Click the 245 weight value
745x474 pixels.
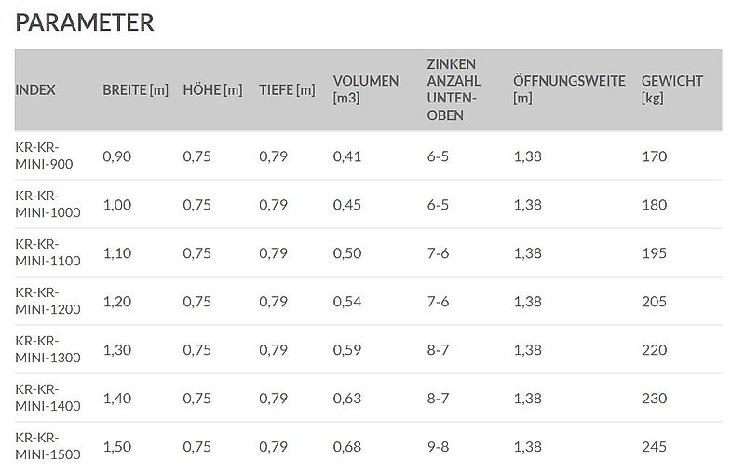(x=654, y=447)
